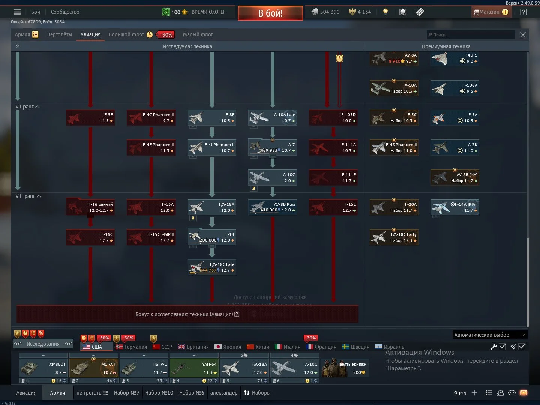This screenshot has width=540, height=405.
Task: Click the Поиск search field
Action: [471, 35]
